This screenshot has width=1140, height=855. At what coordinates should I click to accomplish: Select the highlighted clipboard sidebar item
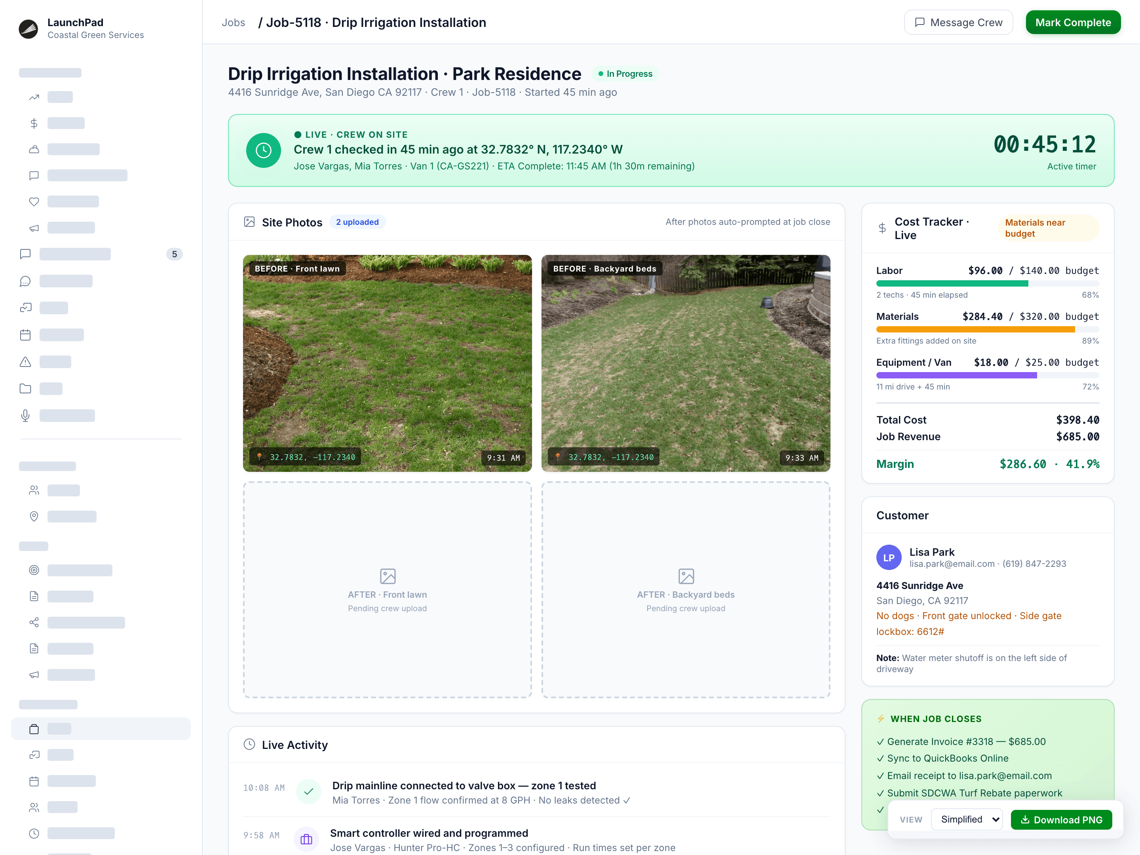[x=101, y=729]
